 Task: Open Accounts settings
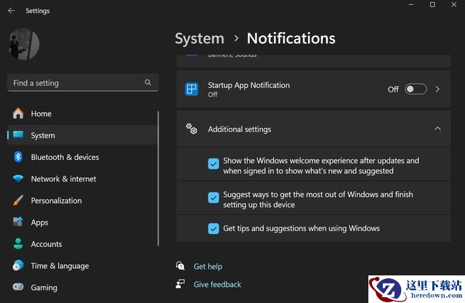[82, 244]
